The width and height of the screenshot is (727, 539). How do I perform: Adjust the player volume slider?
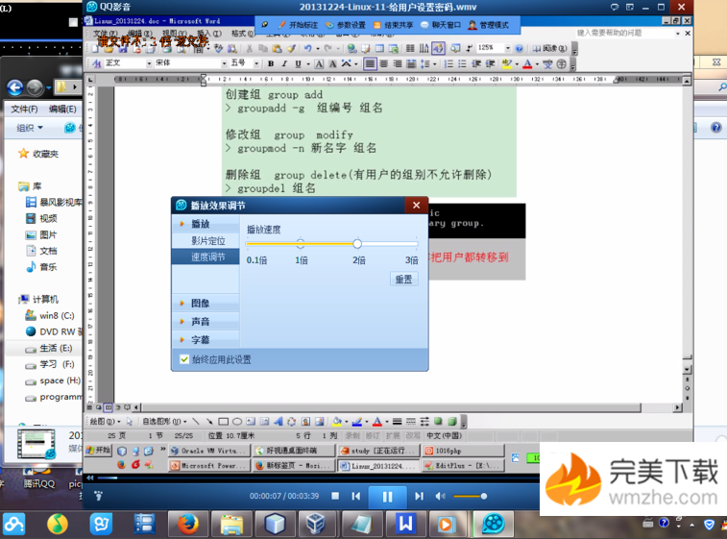(470, 496)
